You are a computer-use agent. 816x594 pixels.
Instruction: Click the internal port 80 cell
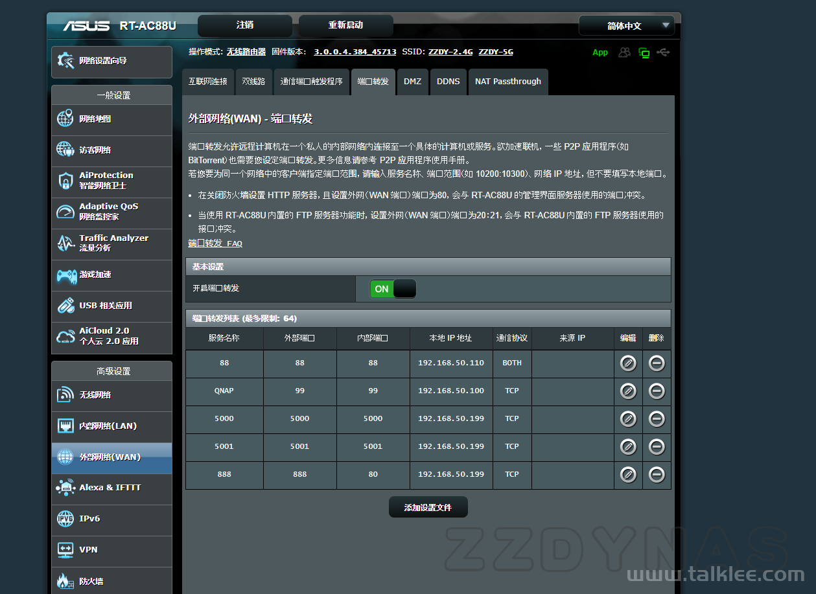[x=373, y=475]
